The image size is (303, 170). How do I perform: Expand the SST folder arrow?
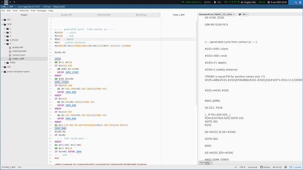(2, 20)
